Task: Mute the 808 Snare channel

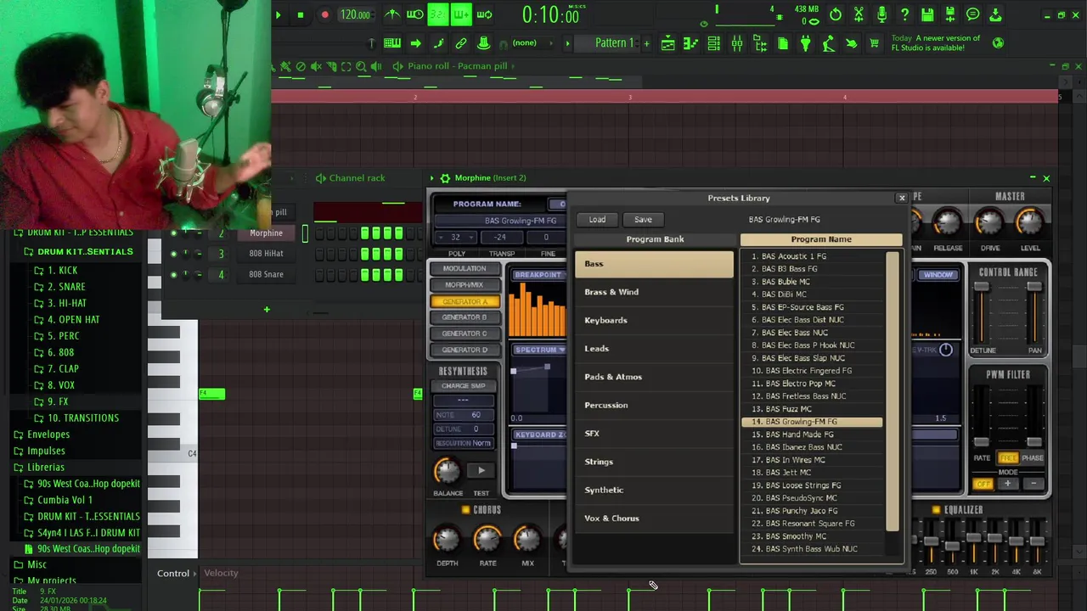Action: [x=174, y=274]
